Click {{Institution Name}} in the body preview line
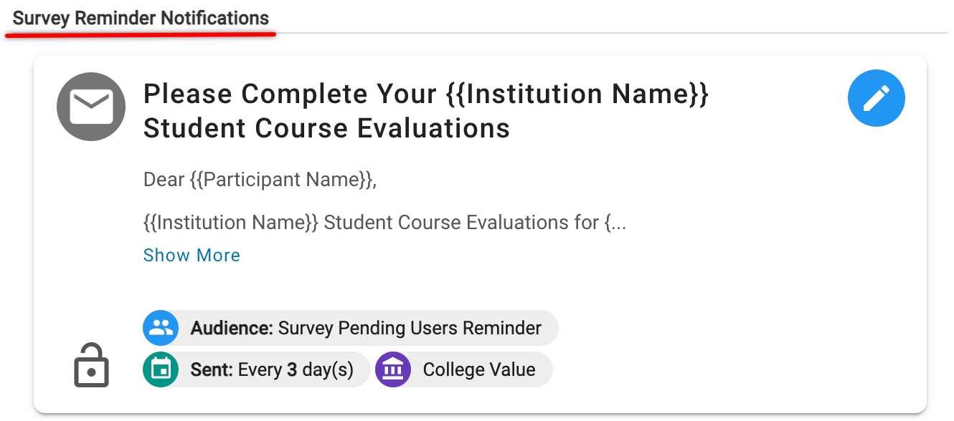 click(x=230, y=223)
